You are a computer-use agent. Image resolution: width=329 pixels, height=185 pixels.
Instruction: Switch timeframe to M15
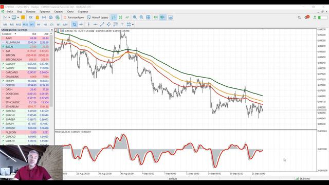click(x=19, y=25)
